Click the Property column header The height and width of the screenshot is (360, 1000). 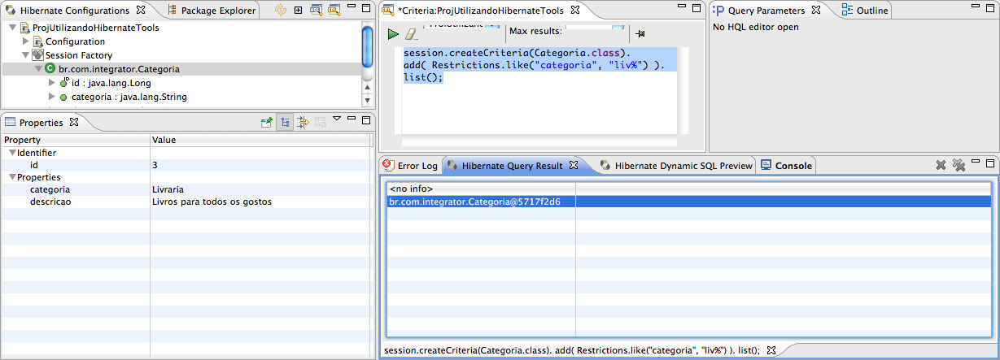click(75, 140)
